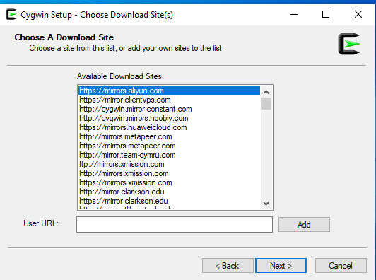Select https://mirrors.xmission.com mirror

pos(170,182)
